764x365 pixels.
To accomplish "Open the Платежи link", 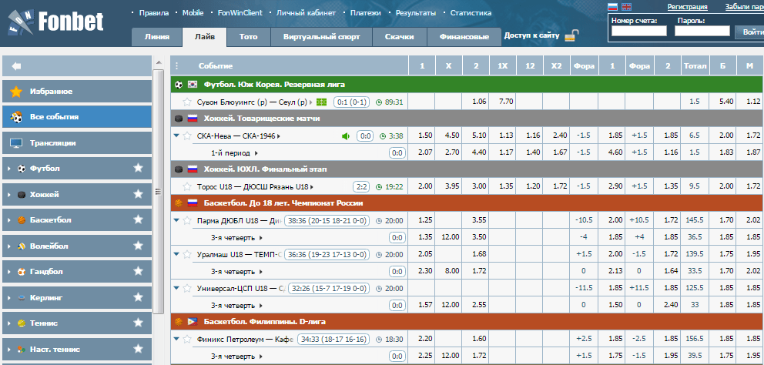I will pos(365,13).
